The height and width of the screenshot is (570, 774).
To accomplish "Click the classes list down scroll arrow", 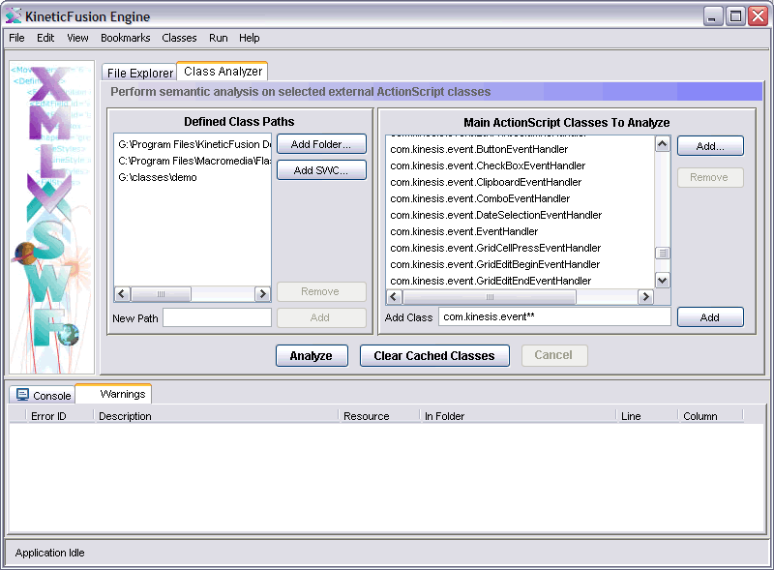I will click(663, 280).
